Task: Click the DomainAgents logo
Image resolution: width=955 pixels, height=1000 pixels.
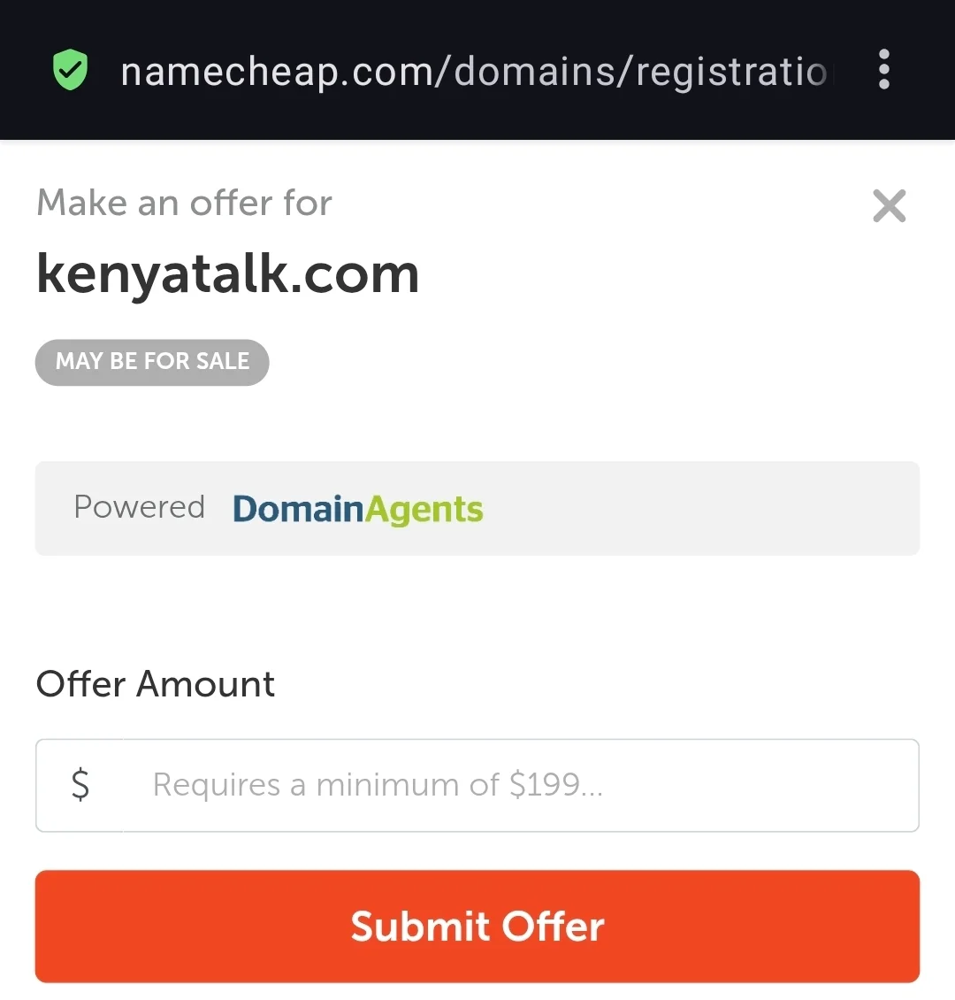Action: [x=358, y=509]
